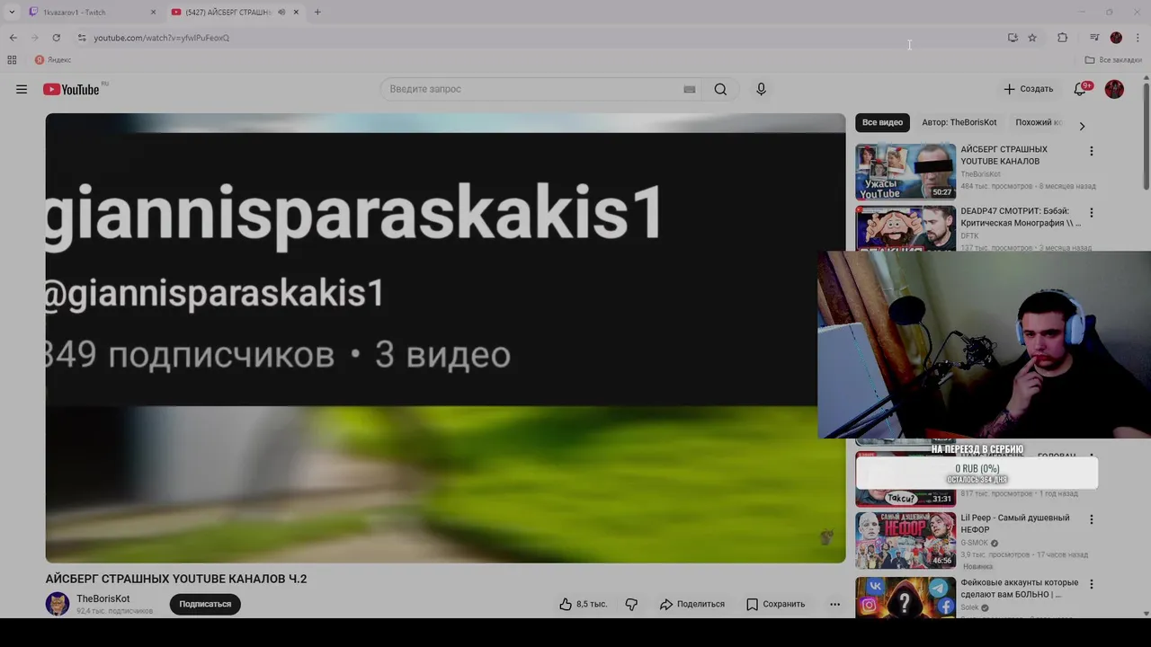
Task: Click the 'Создать' create button
Action: tap(1028, 89)
